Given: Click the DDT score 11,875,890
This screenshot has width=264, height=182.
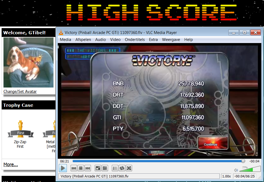Looking at the screenshot, I should pyautogui.click(x=192, y=106).
